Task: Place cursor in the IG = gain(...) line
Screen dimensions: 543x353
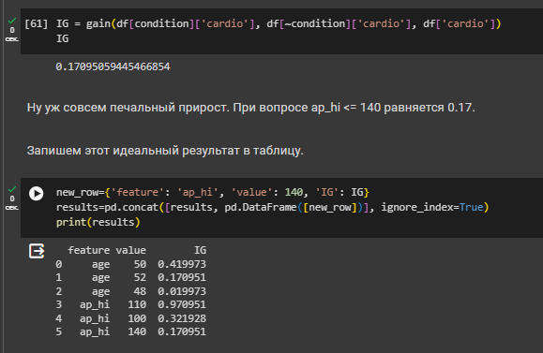Action: pyautogui.click(x=279, y=23)
